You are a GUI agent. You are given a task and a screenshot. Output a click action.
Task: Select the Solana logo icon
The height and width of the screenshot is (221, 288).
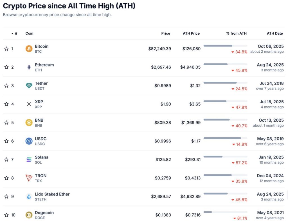(x=28, y=159)
